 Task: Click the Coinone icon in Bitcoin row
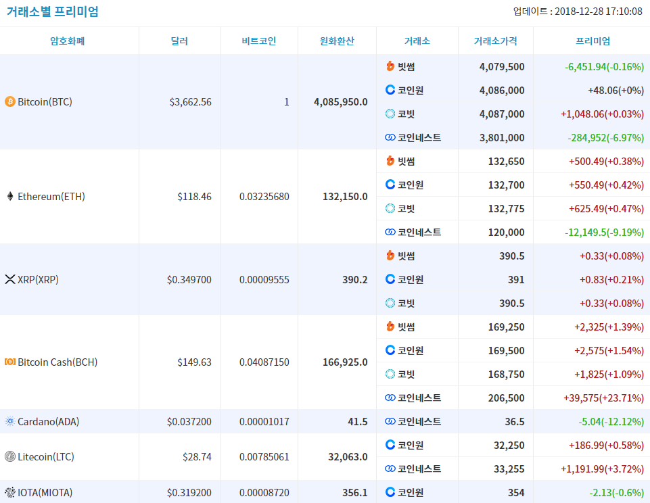tap(390, 89)
